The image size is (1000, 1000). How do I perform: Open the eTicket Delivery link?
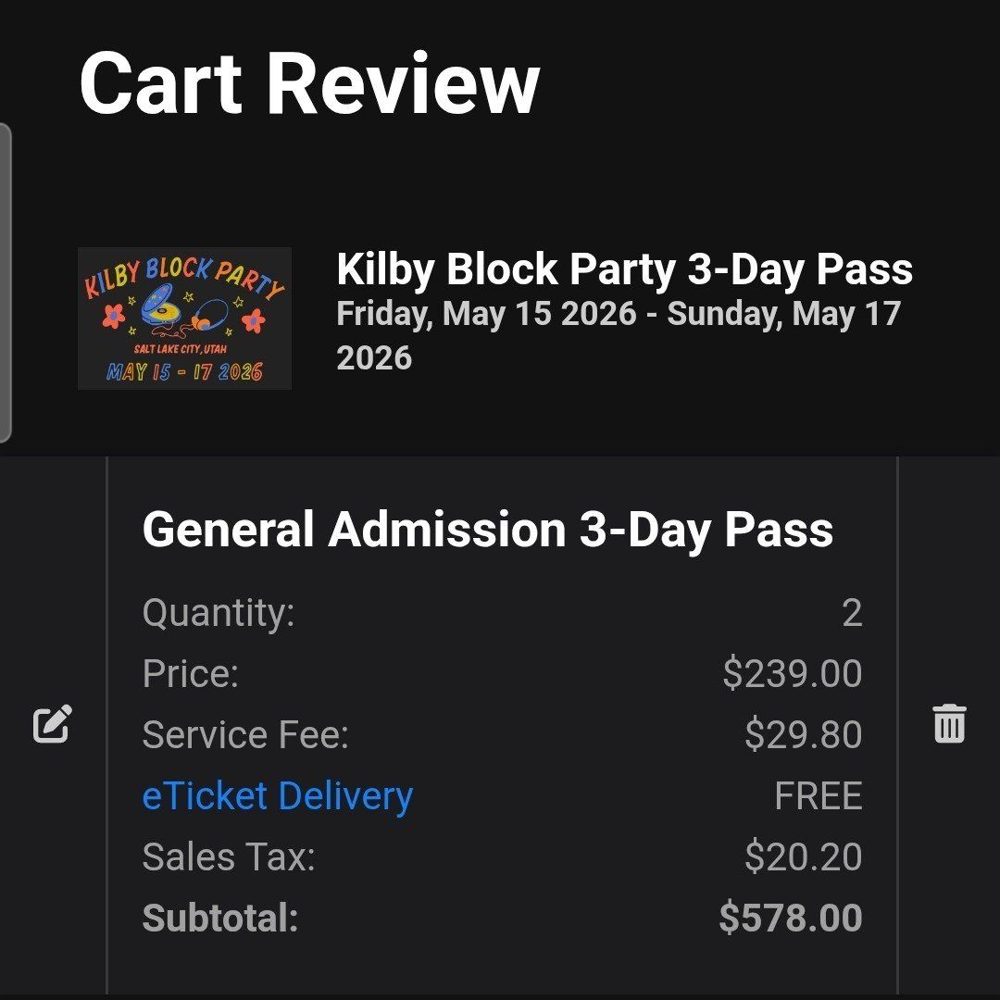[278, 795]
